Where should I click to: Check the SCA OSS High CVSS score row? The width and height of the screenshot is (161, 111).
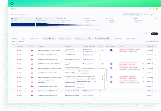click(13, 50)
